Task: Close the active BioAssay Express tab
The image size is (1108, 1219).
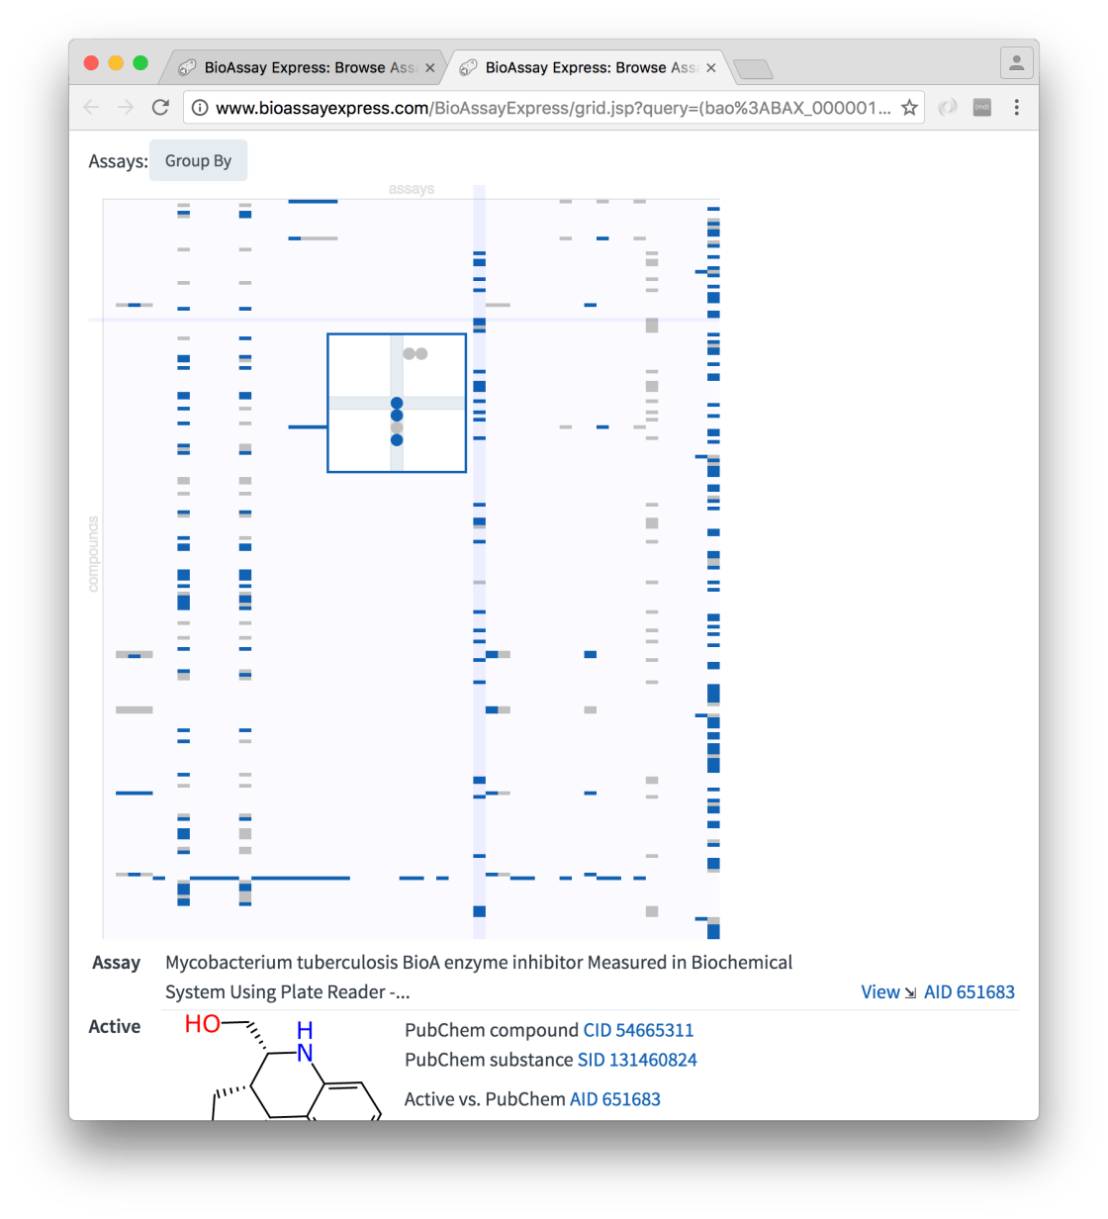Action: click(x=710, y=68)
